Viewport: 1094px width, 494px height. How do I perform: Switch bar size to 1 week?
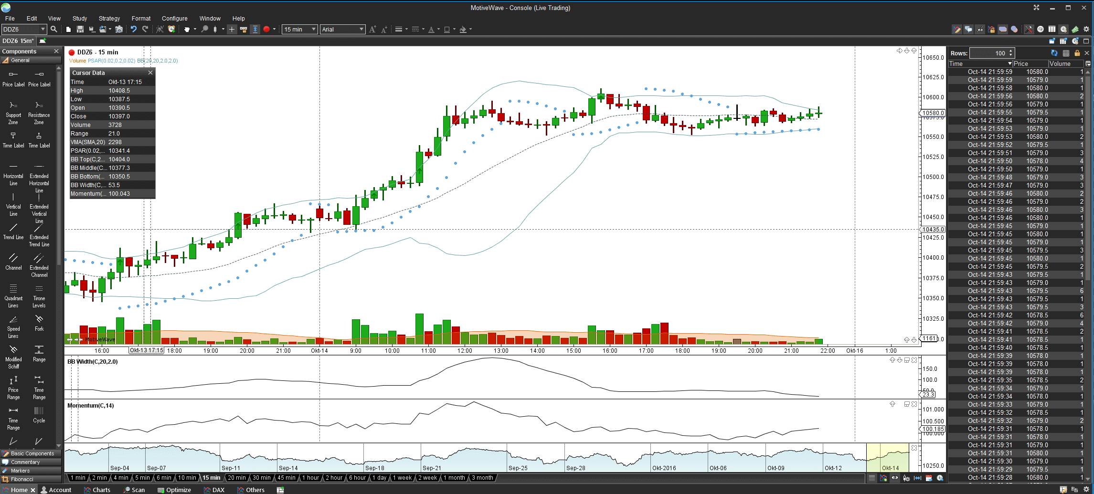tap(402, 478)
